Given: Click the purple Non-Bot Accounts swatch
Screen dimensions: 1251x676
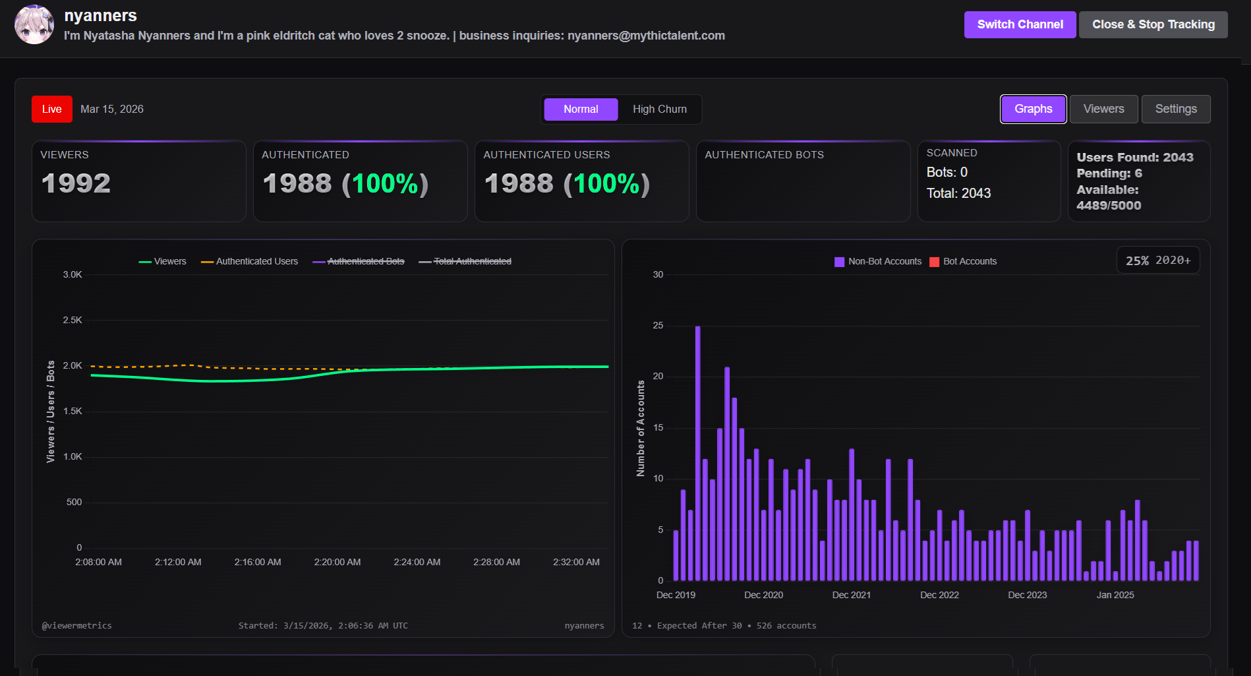Looking at the screenshot, I should click(x=839, y=262).
